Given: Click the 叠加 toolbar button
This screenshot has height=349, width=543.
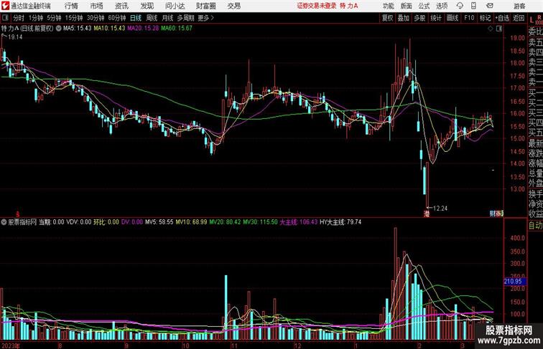Looking at the screenshot, I should tap(404, 18).
